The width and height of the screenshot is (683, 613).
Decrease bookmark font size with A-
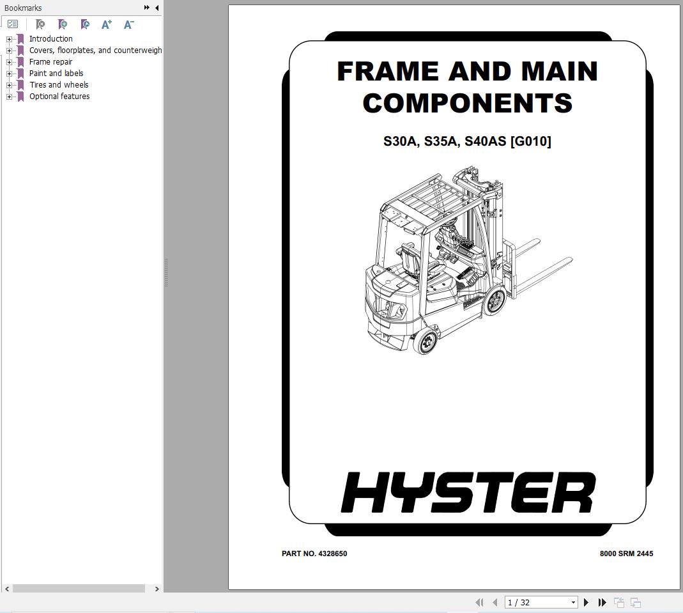point(128,24)
